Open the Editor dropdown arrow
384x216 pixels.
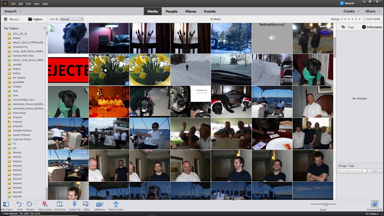[x=90, y=204]
